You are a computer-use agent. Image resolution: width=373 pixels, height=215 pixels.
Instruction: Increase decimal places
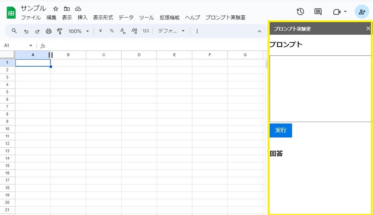pyautogui.click(x=134, y=31)
